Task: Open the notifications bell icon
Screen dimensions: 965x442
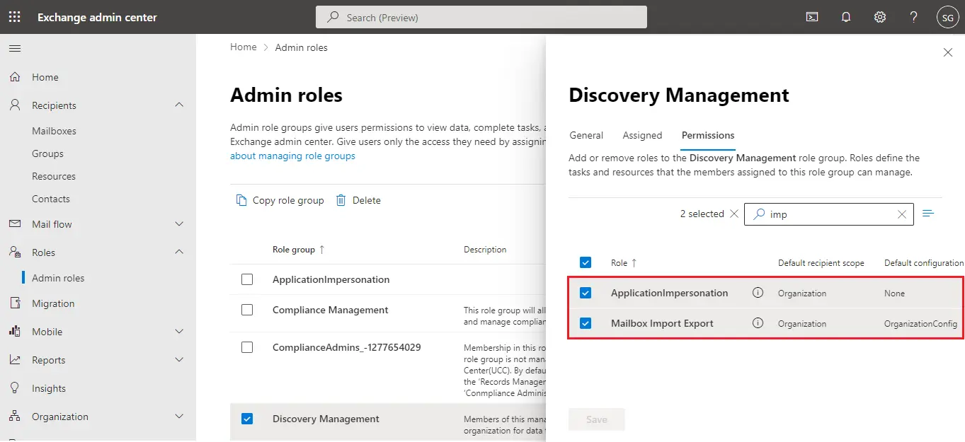Action: [x=846, y=17]
